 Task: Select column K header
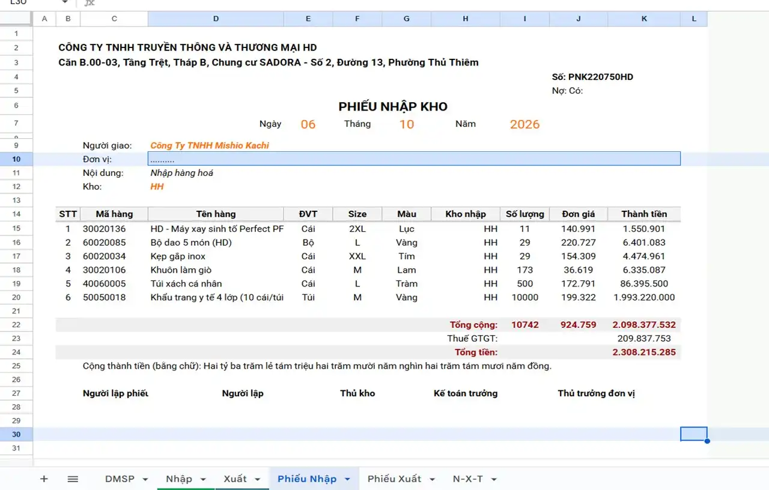tap(644, 19)
